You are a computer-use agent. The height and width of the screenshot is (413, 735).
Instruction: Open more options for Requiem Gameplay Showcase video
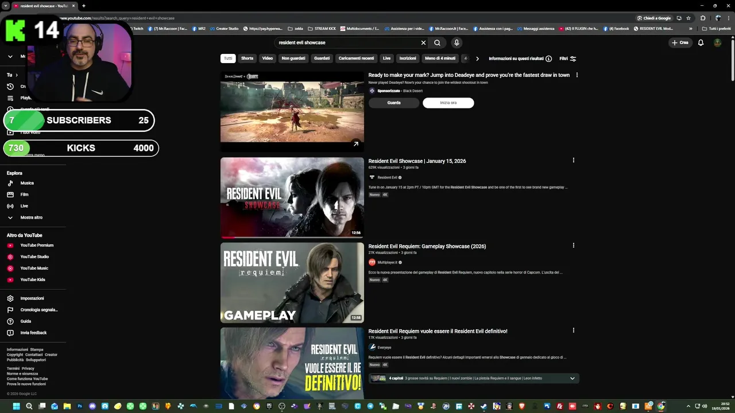click(573, 246)
